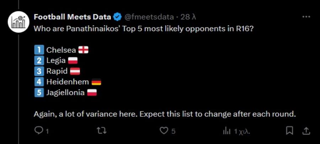
Task: Click the Polish flag next to Jagiellonia
Action: tap(92, 93)
